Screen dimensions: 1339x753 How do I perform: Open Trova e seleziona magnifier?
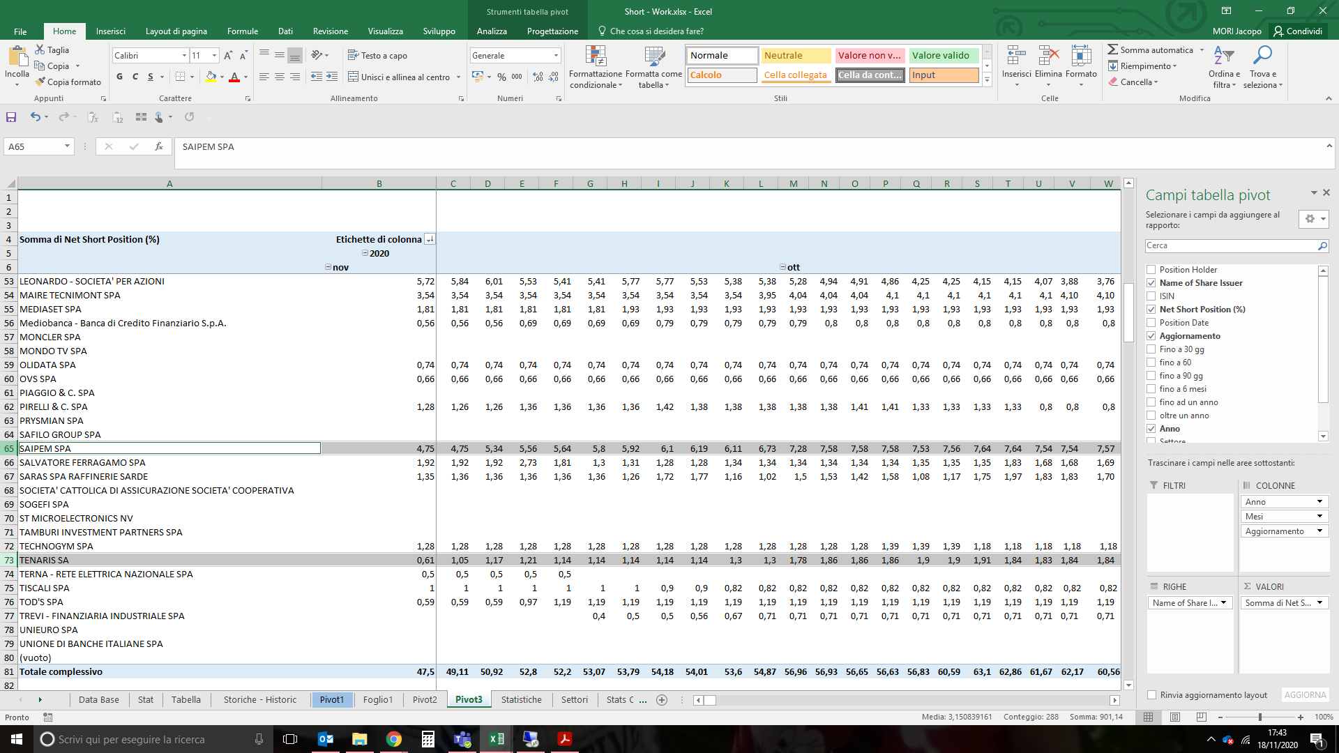(1263, 56)
